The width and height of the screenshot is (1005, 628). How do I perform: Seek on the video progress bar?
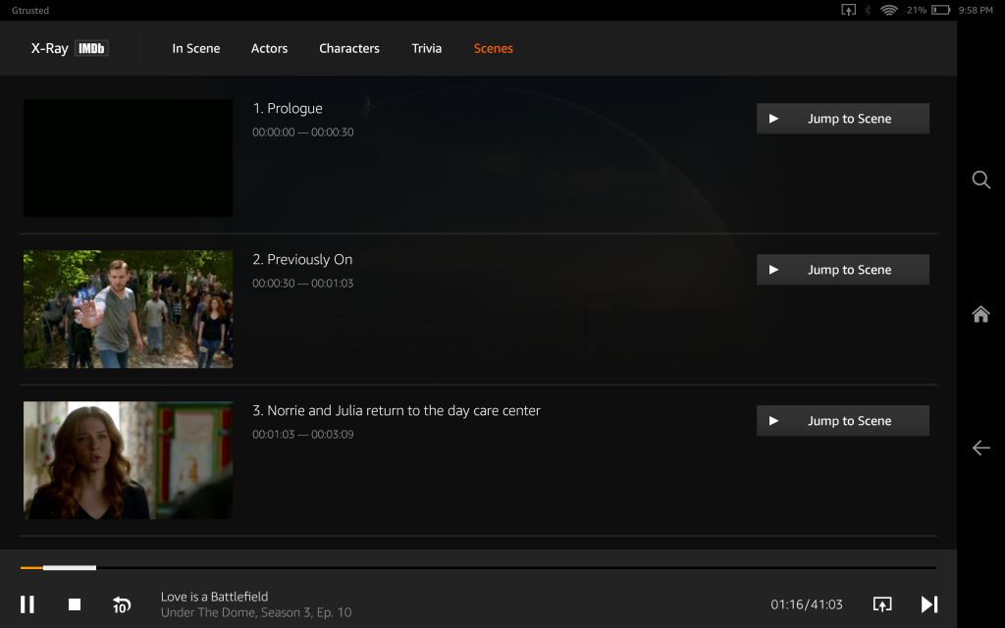coord(478,568)
